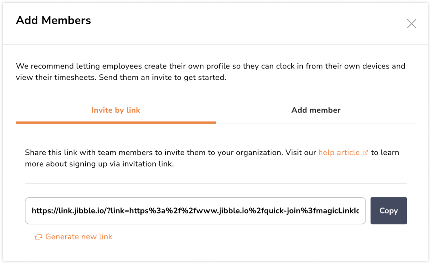Click the divider line above the link field

point(216,183)
